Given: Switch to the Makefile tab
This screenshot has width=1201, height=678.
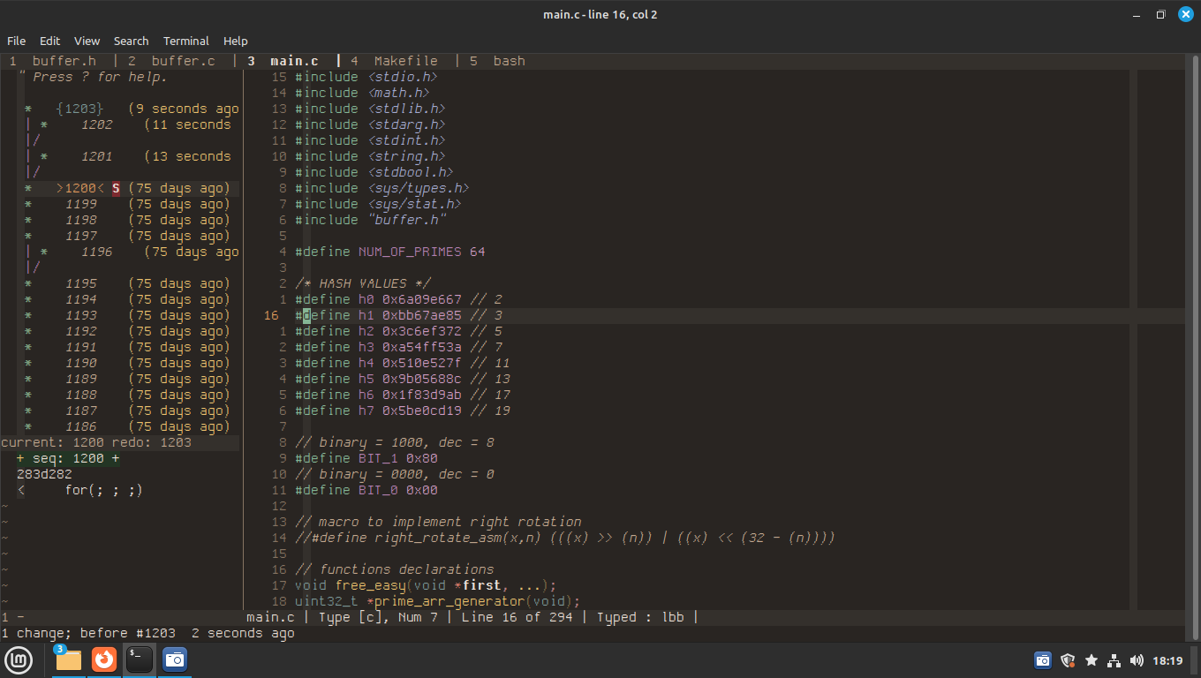Looking at the screenshot, I should coord(404,61).
